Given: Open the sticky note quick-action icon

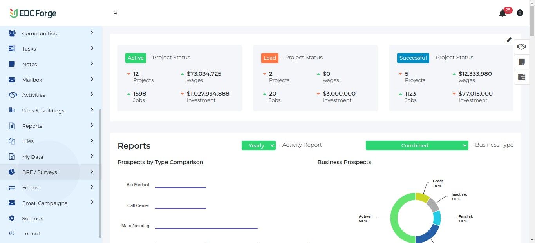Looking at the screenshot, I should coord(521,62).
